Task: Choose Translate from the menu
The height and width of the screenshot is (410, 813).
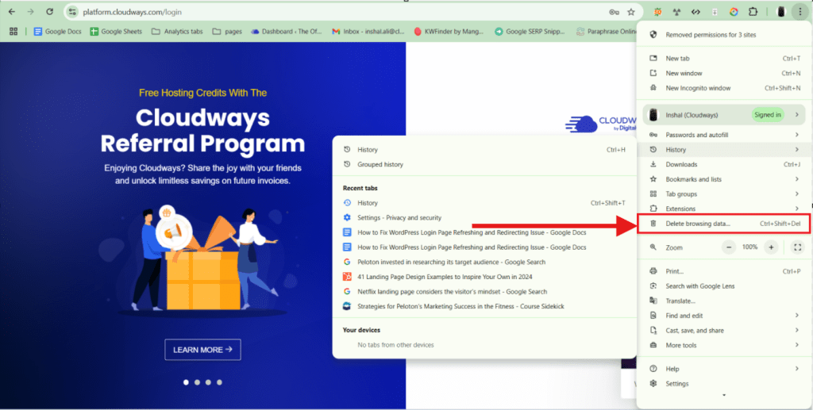Action: pos(724,301)
